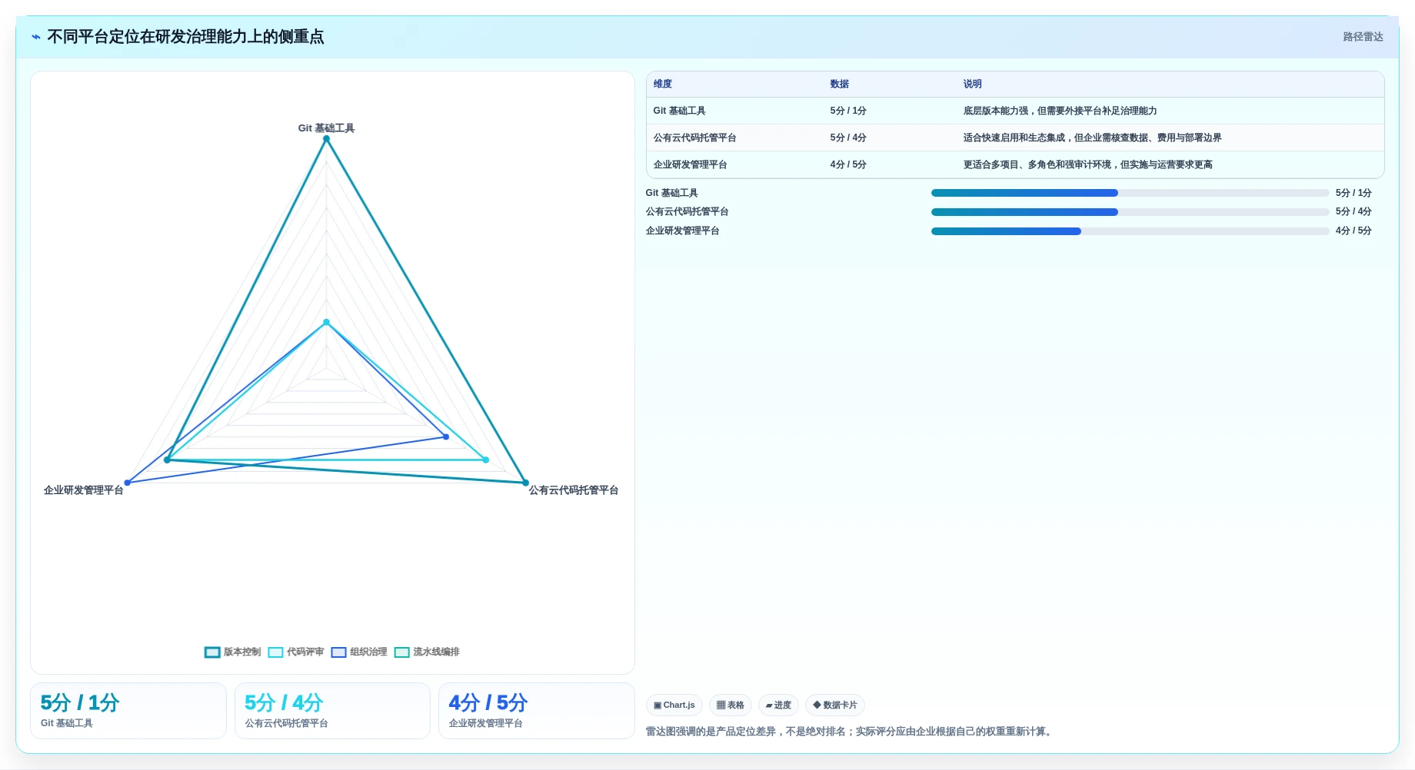Click the description 底层版本能力强 cell
Viewport: 1415px width, 770px height.
[x=1060, y=111]
